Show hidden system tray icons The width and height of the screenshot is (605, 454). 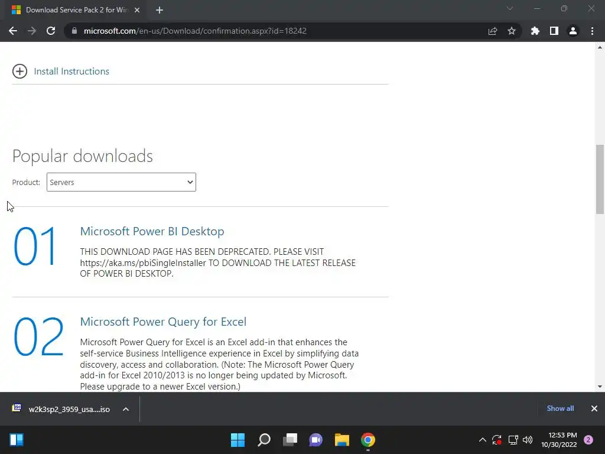482,440
